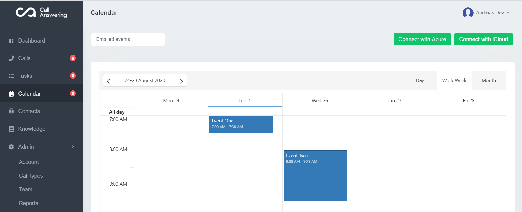522x212 pixels.
Task: Click the Admin gear icon
Action: [11, 147]
